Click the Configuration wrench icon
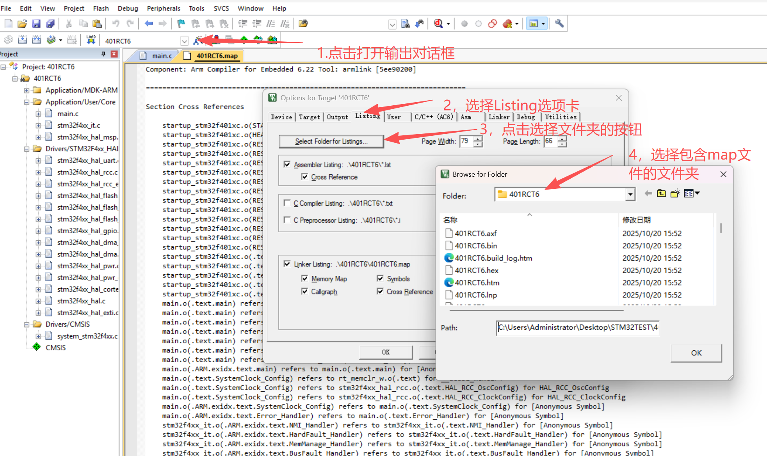The height and width of the screenshot is (456, 767). point(559,24)
